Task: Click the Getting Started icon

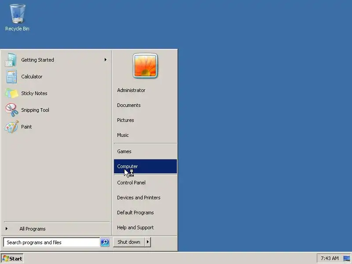Action: coord(11,60)
